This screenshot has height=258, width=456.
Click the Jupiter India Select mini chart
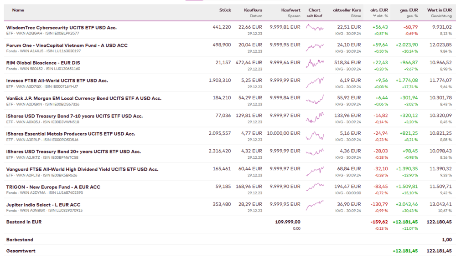[x=315, y=205]
